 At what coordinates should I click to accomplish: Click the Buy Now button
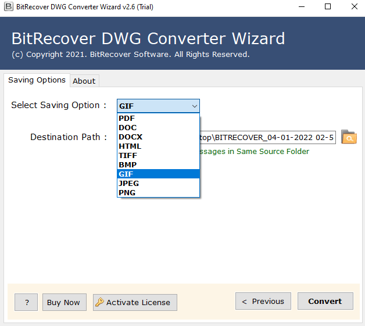click(x=64, y=302)
